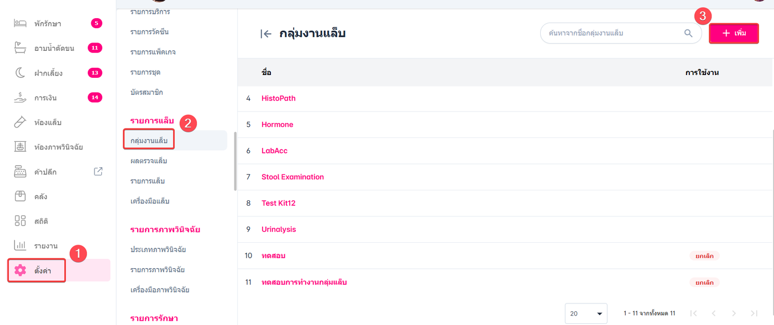Click the external link icon beside ค้าปลีก
This screenshot has height=325, width=774.
[98, 172]
